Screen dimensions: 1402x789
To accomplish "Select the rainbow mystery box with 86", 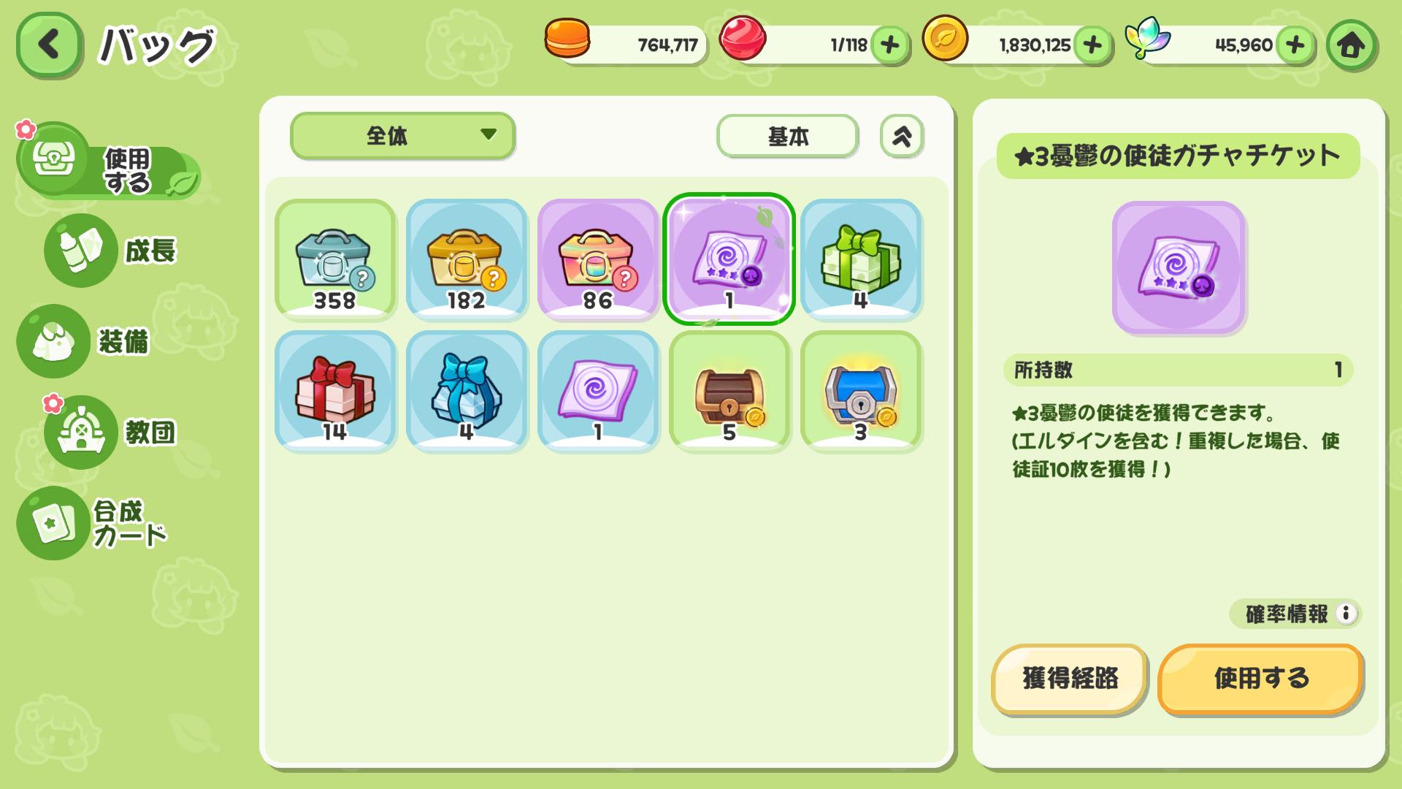I will pyautogui.click(x=598, y=259).
